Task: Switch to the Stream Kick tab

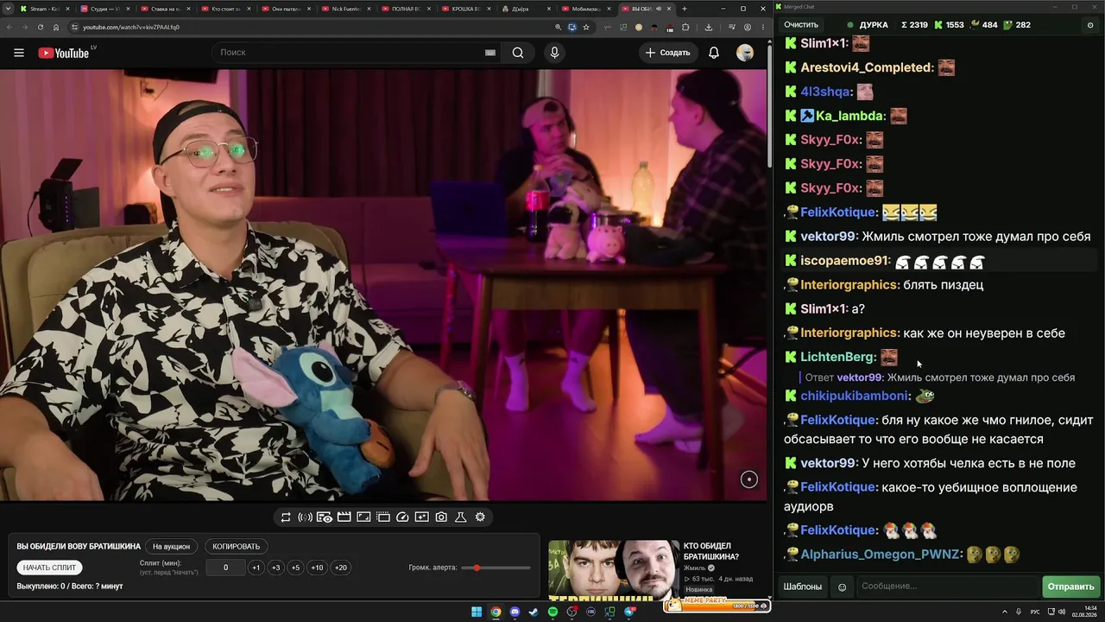Action: click(x=44, y=9)
